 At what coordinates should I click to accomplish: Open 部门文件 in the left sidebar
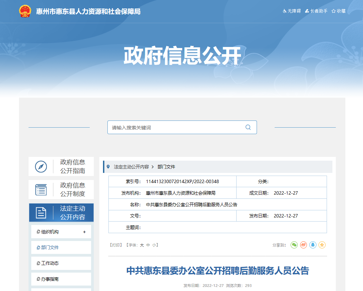tap(50, 248)
